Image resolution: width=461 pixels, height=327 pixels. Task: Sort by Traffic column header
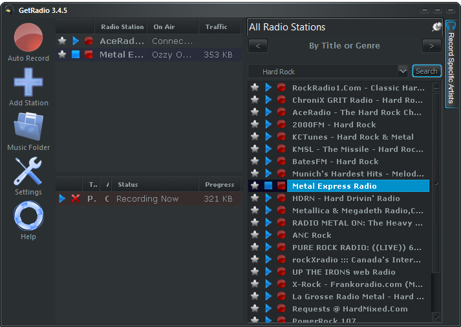pos(219,27)
